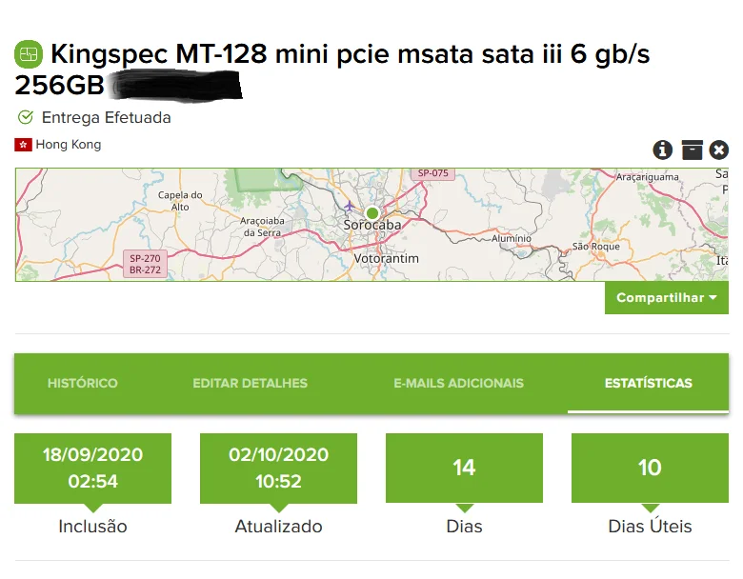Click the airplane icon on the map
Viewport: 743px width, 579px height.
(350, 206)
